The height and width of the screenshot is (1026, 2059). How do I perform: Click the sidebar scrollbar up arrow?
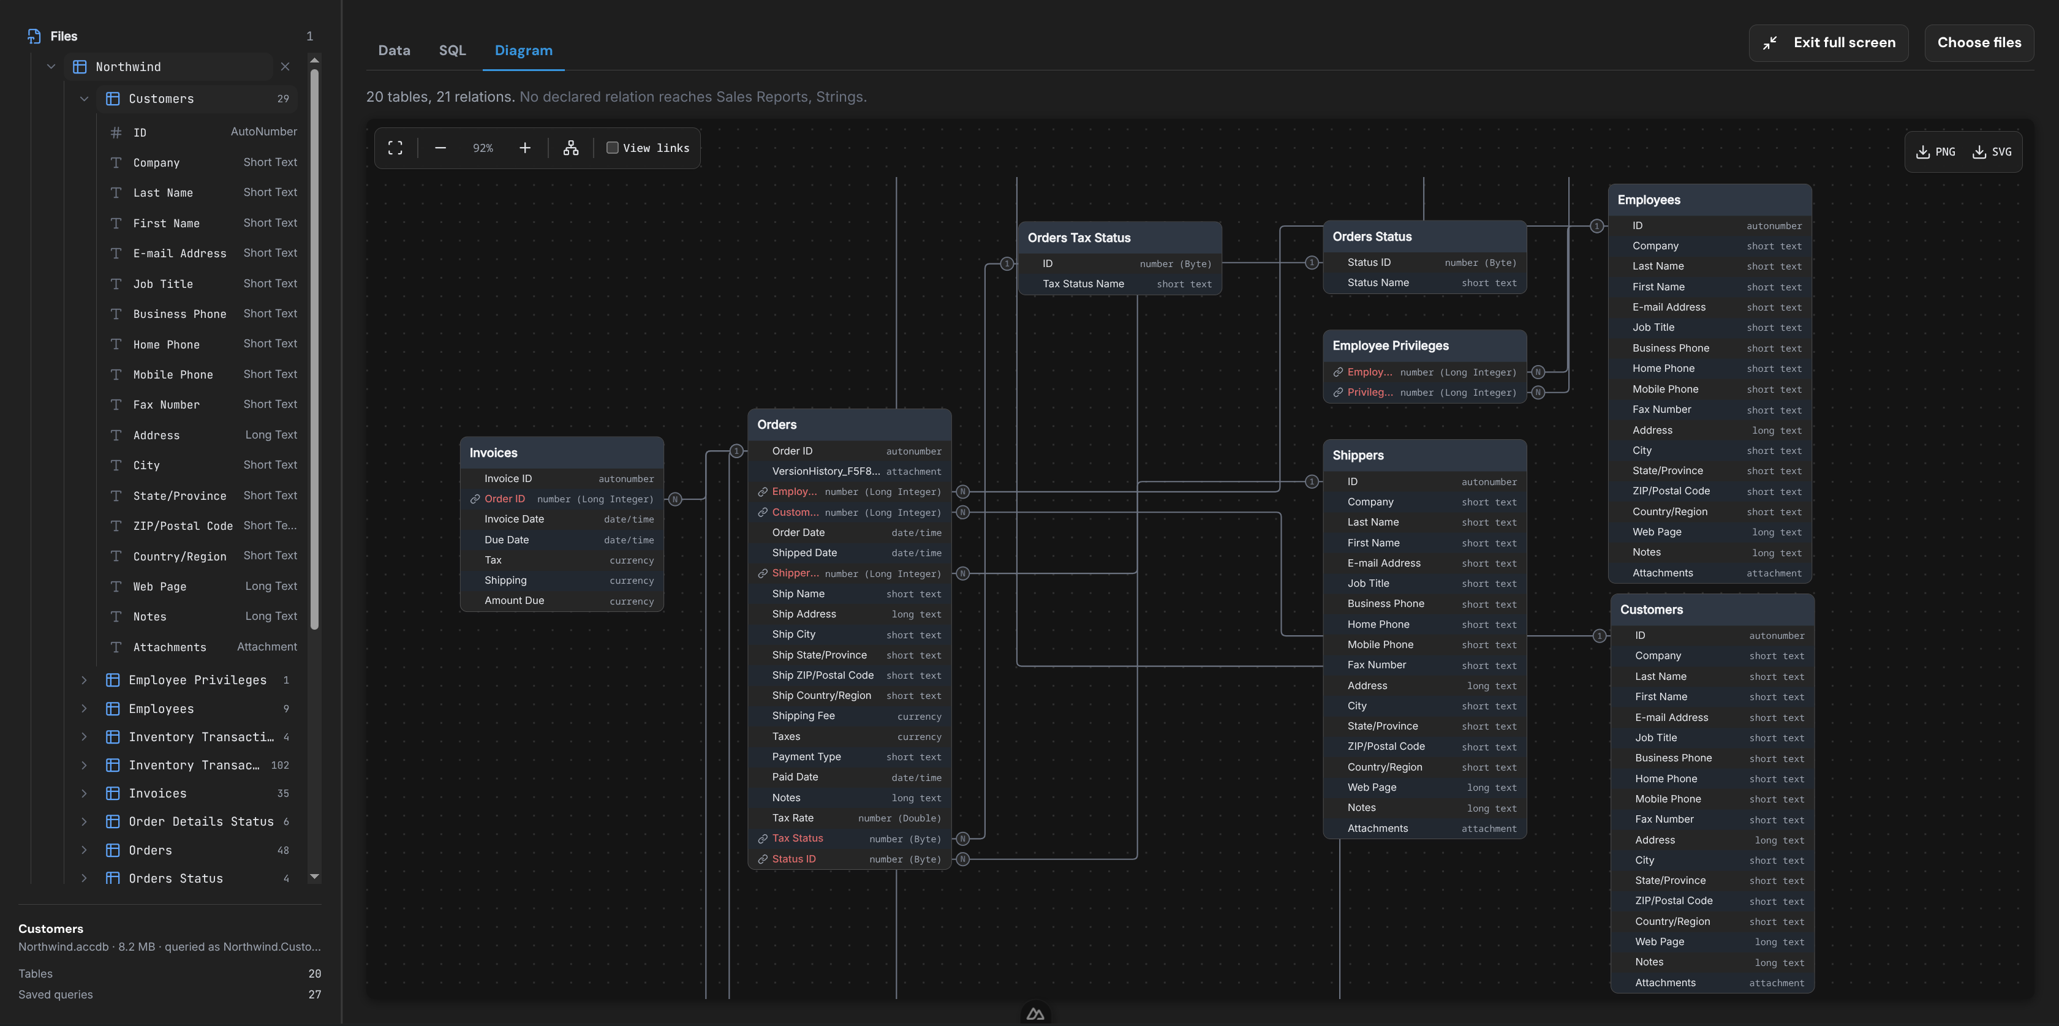pos(315,60)
